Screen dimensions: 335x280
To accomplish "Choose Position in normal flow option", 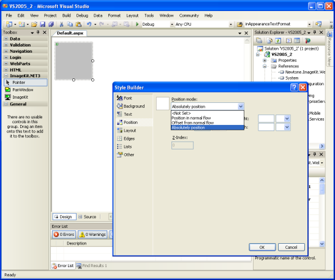I will point(207,118).
